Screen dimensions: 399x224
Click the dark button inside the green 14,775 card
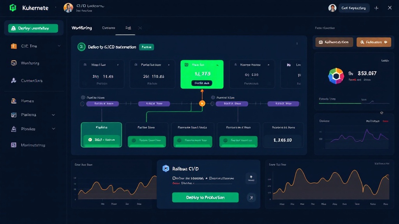(x=202, y=83)
